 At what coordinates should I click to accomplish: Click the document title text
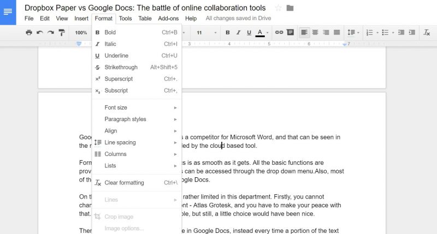(145, 8)
